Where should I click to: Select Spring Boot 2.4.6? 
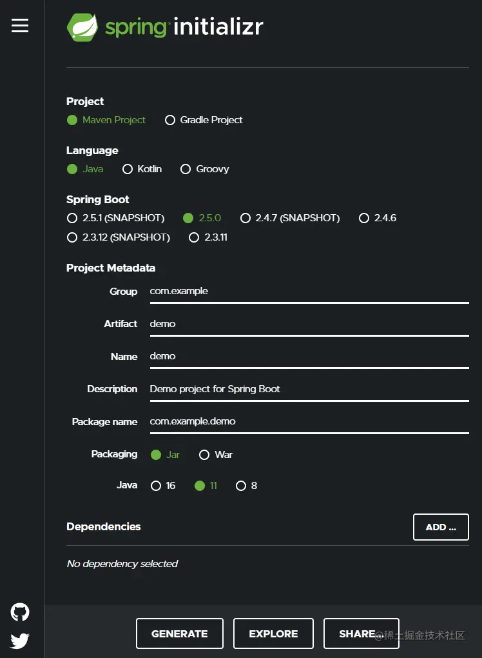pos(378,218)
